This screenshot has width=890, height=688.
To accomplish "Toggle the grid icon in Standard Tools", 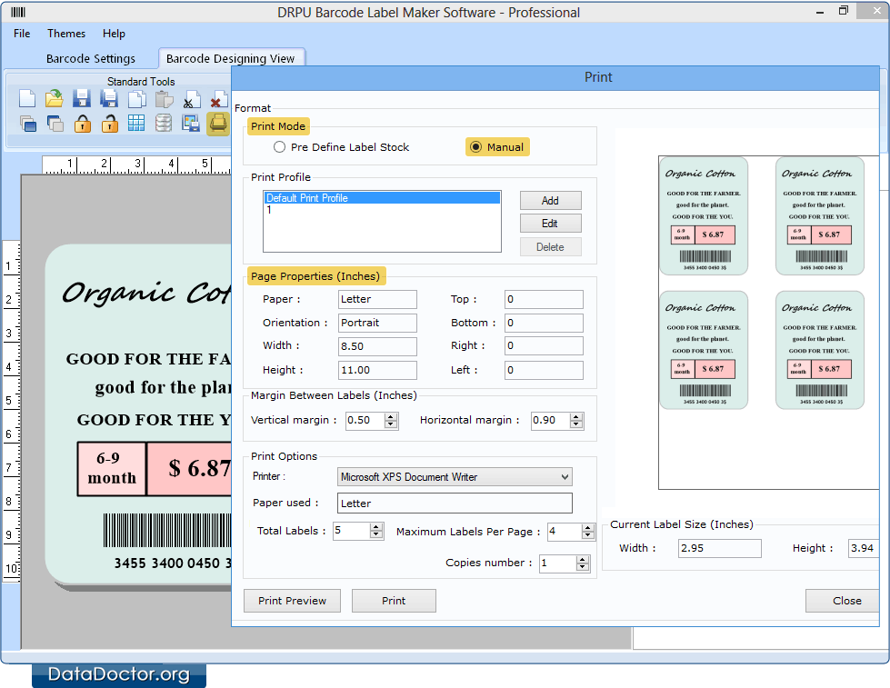I will (136, 124).
